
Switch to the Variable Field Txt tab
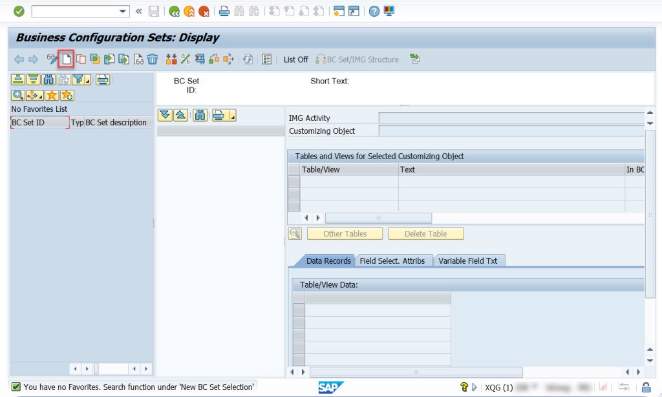click(467, 261)
